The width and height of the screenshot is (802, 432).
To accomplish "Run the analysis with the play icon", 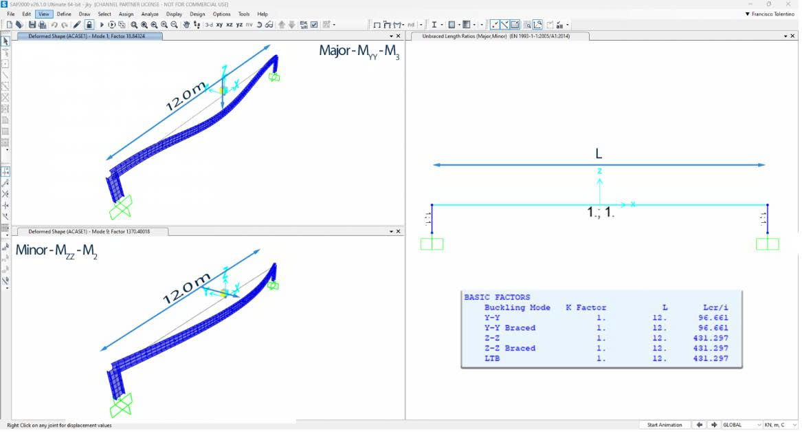I will click(x=102, y=25).
